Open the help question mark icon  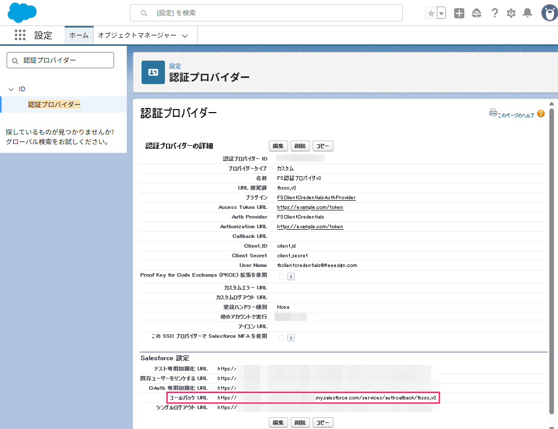[494, 13]
